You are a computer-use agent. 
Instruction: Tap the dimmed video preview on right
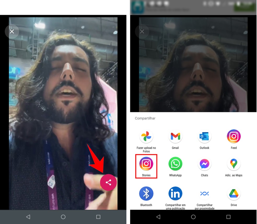(x=193, y=65)
